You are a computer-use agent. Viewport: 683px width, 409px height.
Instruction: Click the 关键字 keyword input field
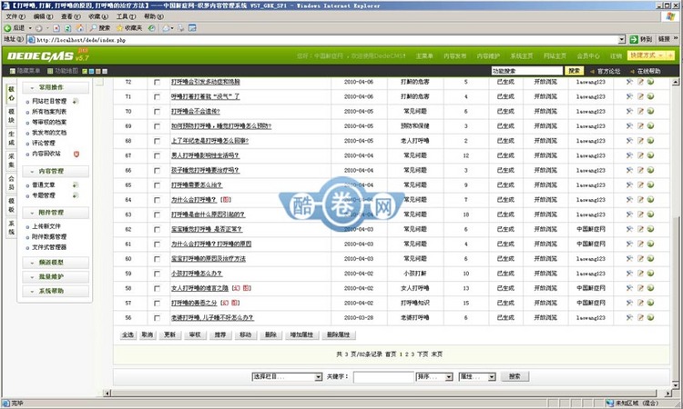click(x=383, y=377)
